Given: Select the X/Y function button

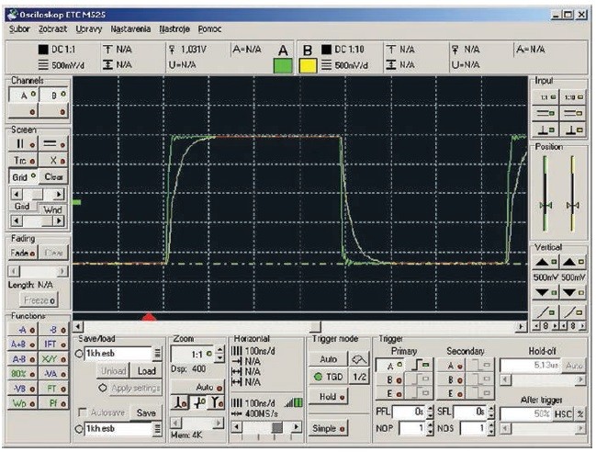Looking at the screenshot, I should point(53,358).
